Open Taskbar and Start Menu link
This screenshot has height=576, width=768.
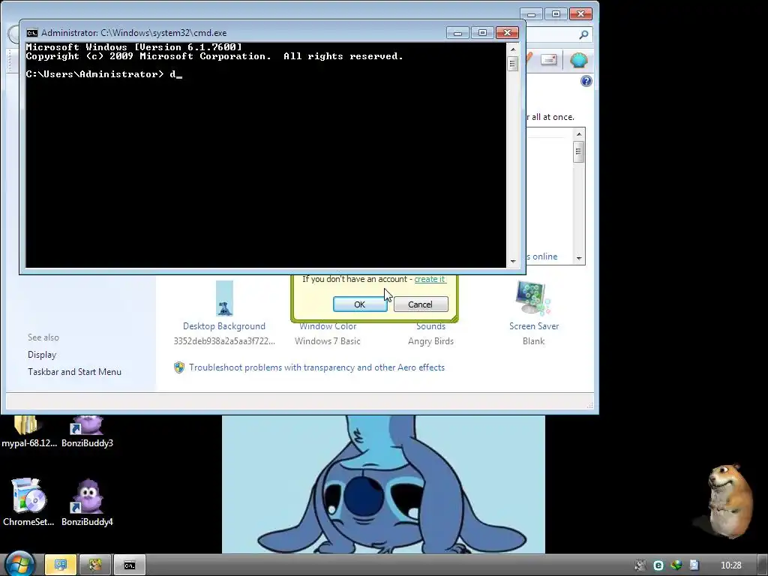point(74,372)
